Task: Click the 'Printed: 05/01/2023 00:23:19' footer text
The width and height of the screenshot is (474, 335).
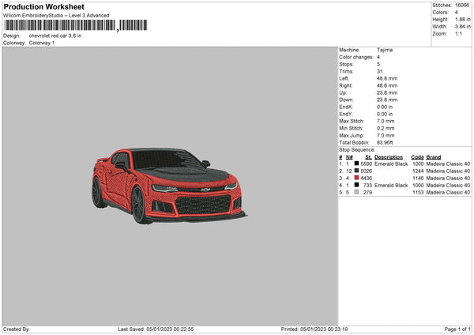Action: click(314, 329)
